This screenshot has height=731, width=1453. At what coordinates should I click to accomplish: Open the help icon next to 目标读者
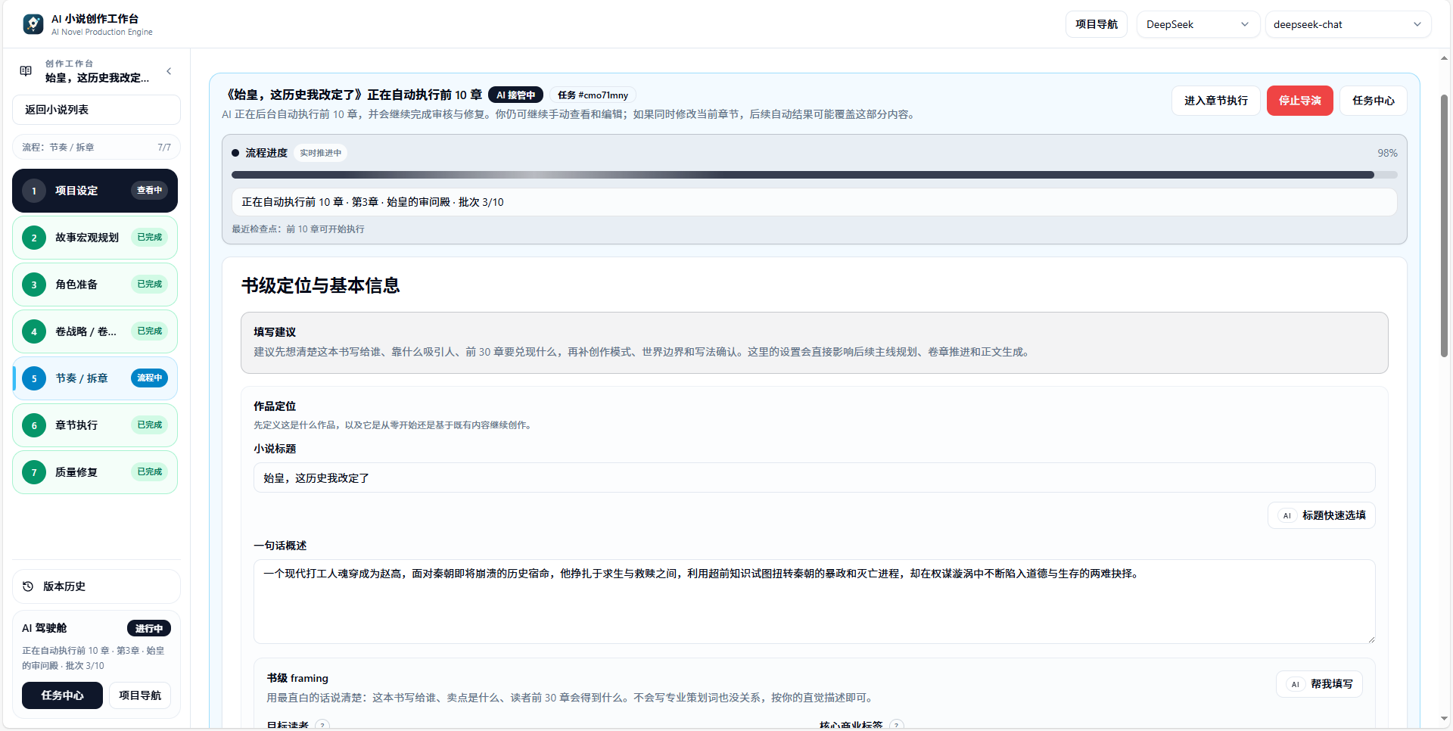coord(323,725)
